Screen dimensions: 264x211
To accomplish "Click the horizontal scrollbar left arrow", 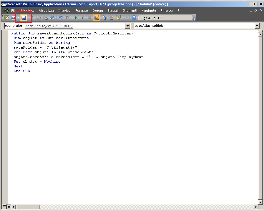I will click(14, 207).
